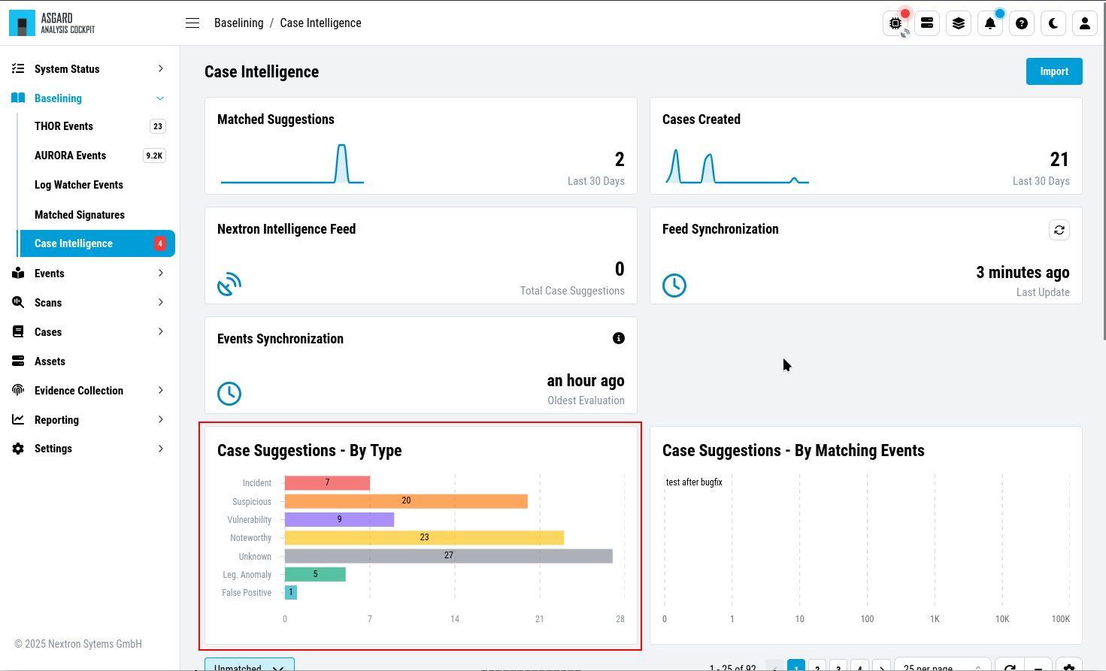
Task: Click 'test after bugfix' chart label
Action: 694,482
